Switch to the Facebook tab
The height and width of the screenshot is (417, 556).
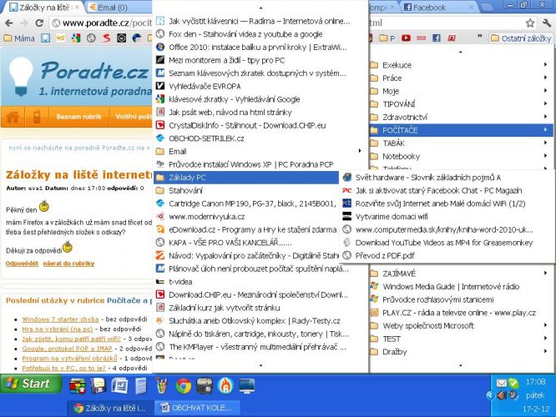440,7
